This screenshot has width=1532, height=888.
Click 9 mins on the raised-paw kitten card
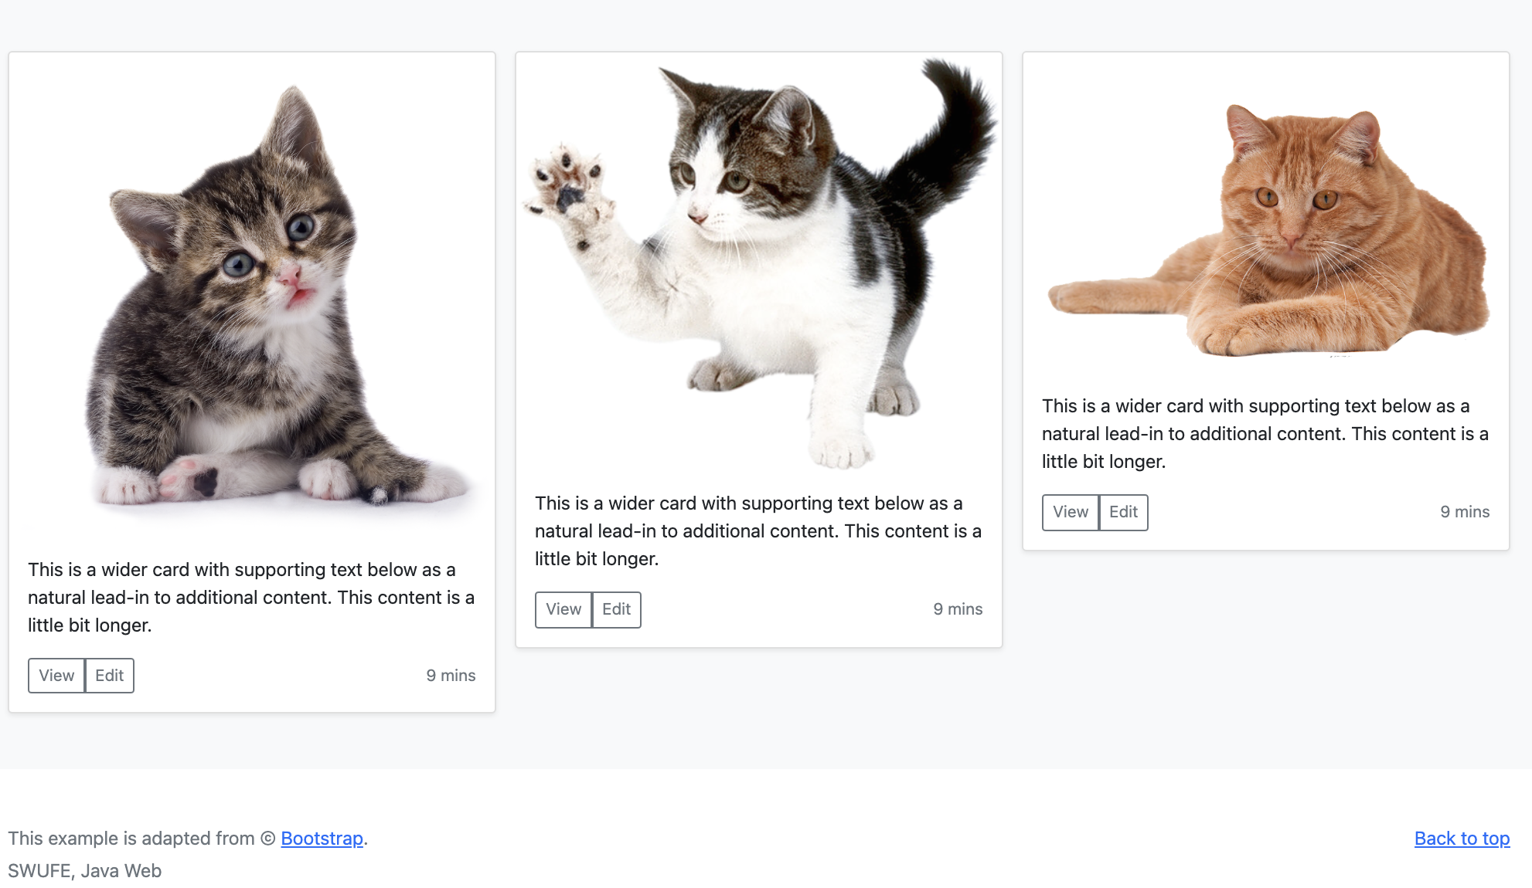pos(958,609)
